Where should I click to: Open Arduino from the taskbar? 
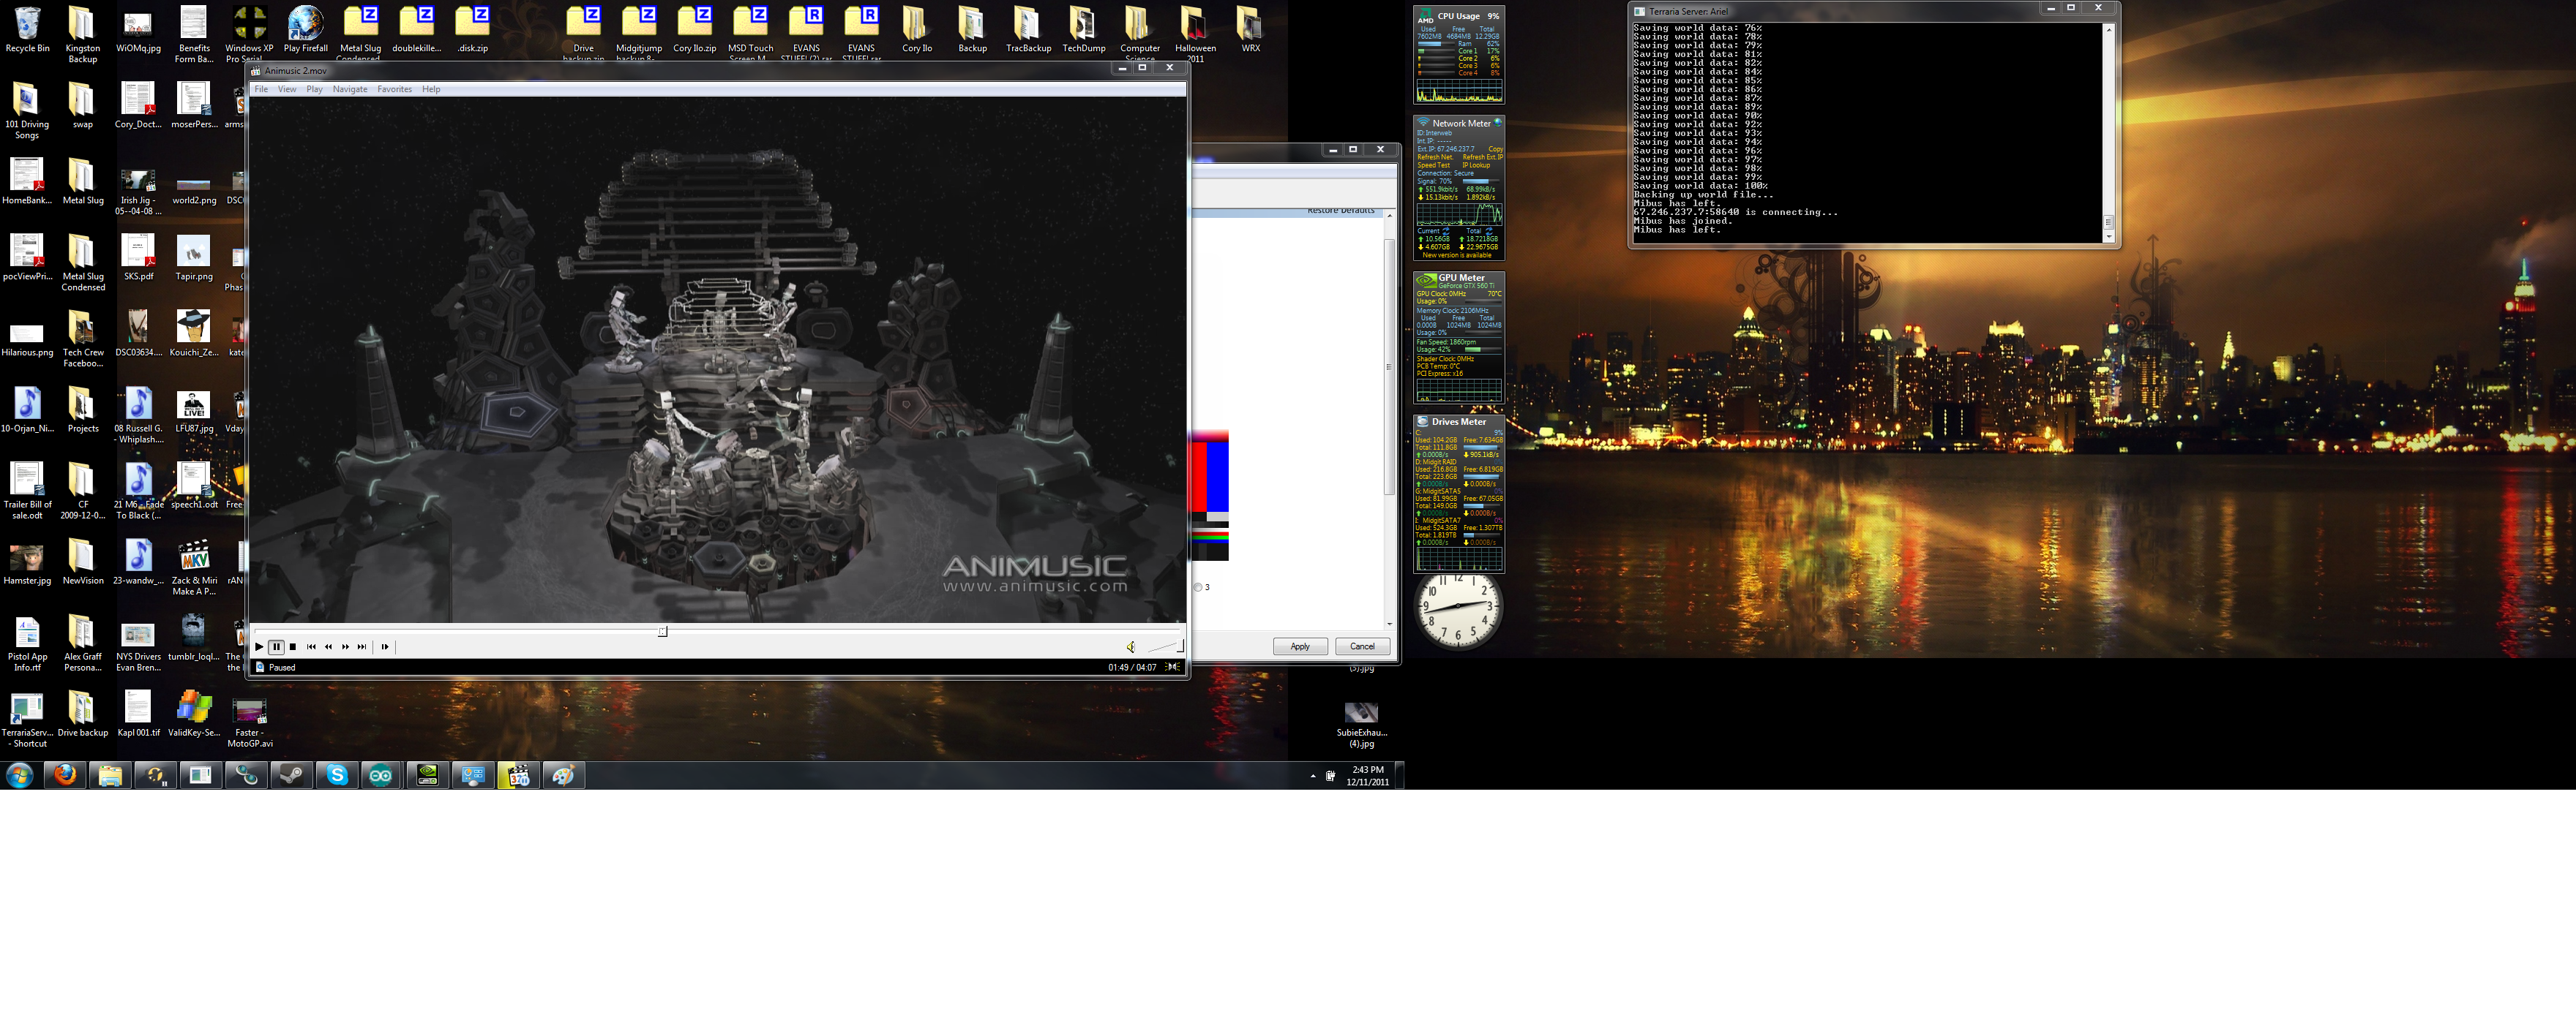click(x=381, y=775)
